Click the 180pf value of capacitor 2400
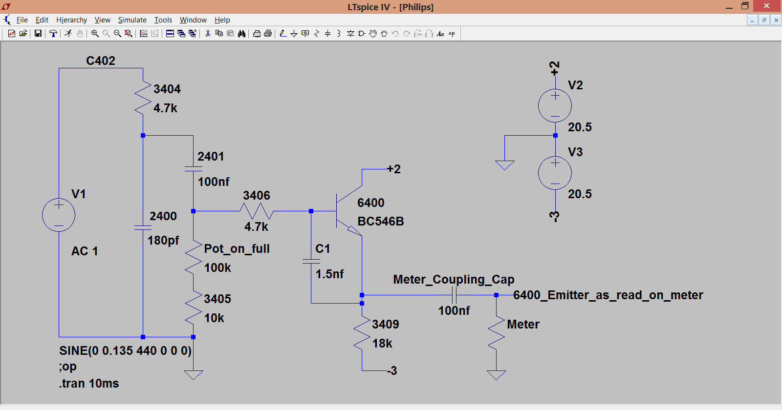 coord(163,240)
